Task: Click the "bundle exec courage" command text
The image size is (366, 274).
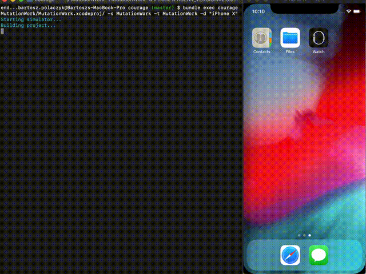Action: (210, 7)
